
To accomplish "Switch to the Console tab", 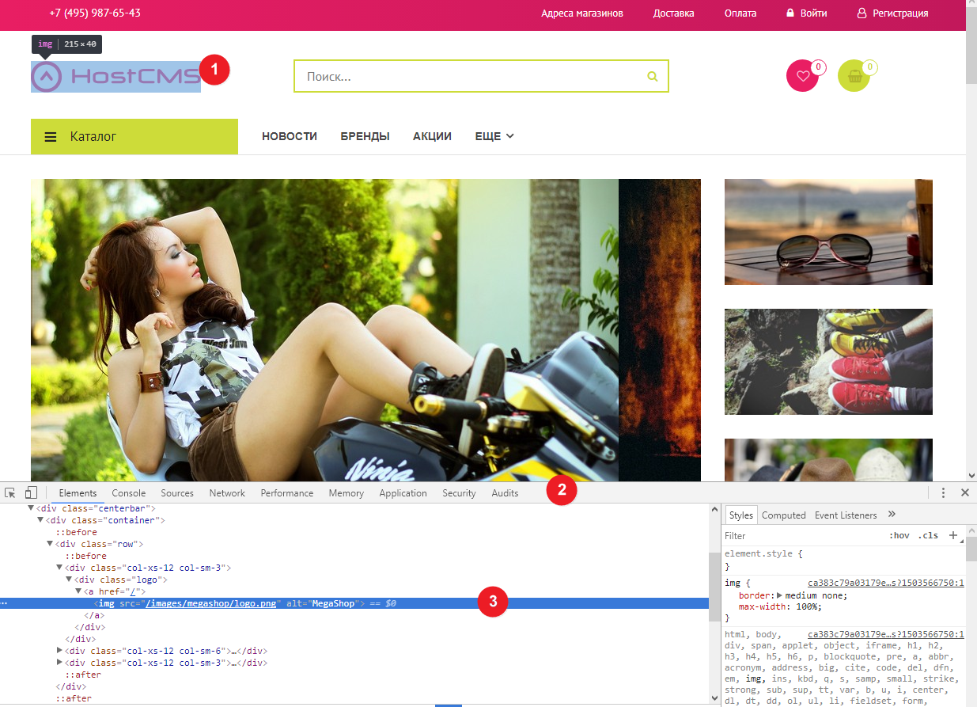I will tap(128, 492).
